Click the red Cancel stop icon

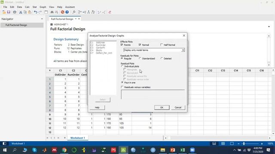click(x=62, y=12)
